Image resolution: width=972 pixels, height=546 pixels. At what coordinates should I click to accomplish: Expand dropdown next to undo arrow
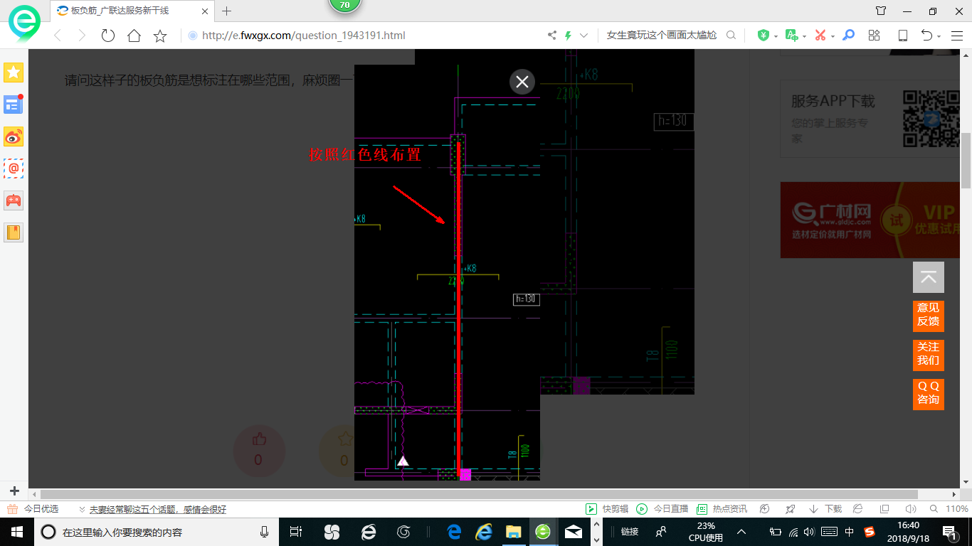tap(939, 36)
